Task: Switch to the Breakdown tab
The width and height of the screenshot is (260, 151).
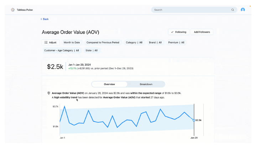Action: pos(146,84)
